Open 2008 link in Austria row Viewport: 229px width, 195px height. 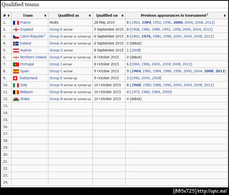(135, 50)
